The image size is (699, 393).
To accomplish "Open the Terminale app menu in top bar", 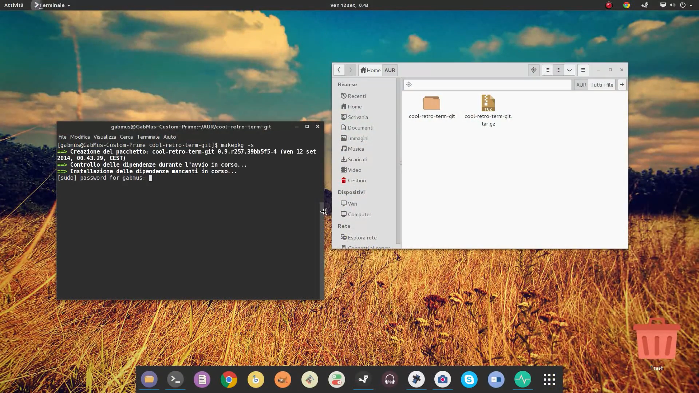I will pyautogui.click(x=52, y=5).
